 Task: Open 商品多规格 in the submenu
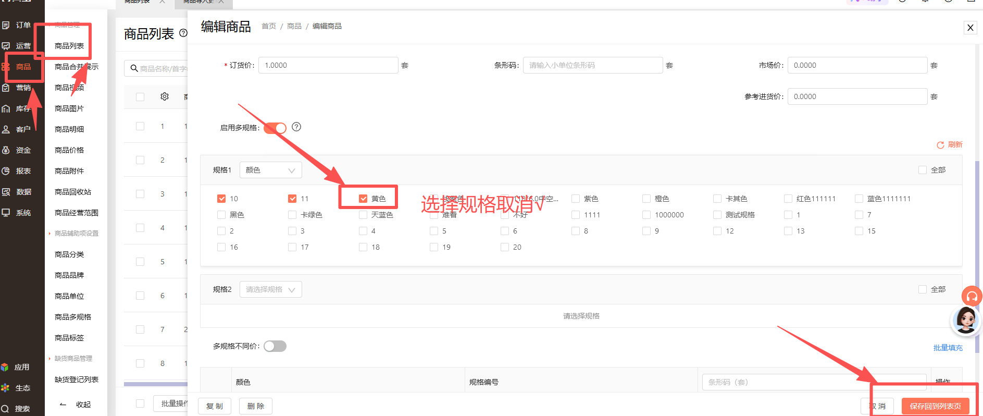click(73, 317)
